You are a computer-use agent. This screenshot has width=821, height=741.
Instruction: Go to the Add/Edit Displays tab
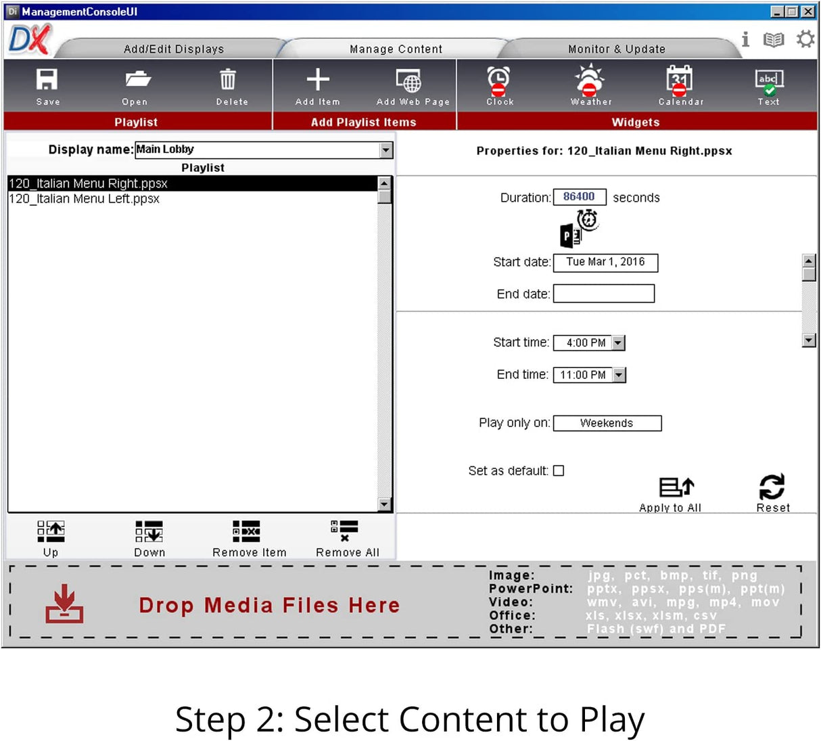coord(174,48)
